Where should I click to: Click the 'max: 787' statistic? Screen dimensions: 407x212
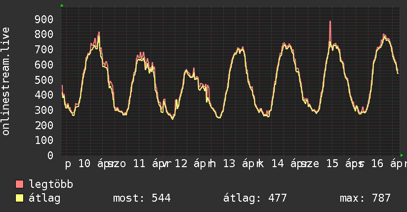[x=365, y=198]
